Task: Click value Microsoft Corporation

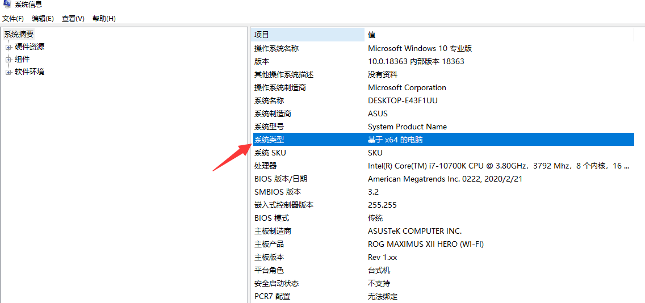Action: pyautogui.click(x=407, y=87)
